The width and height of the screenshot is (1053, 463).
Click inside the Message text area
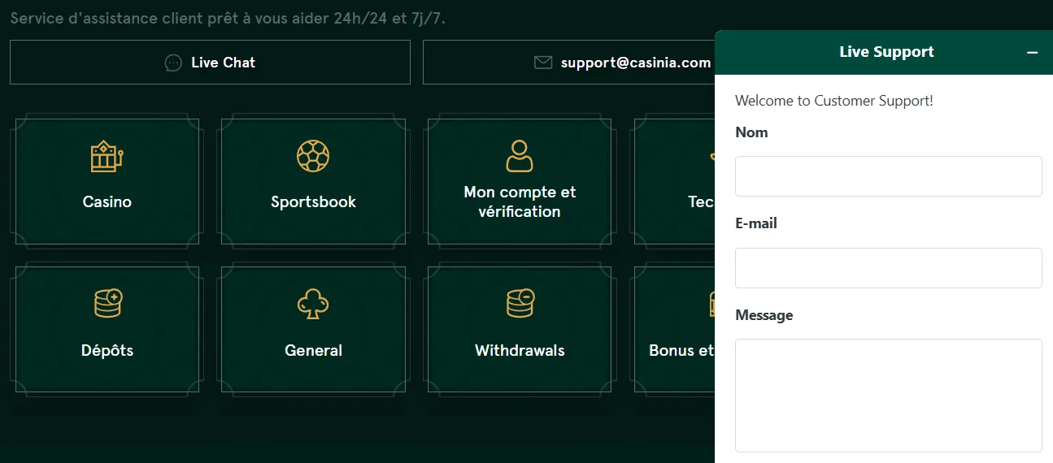[x=888, y=395]
